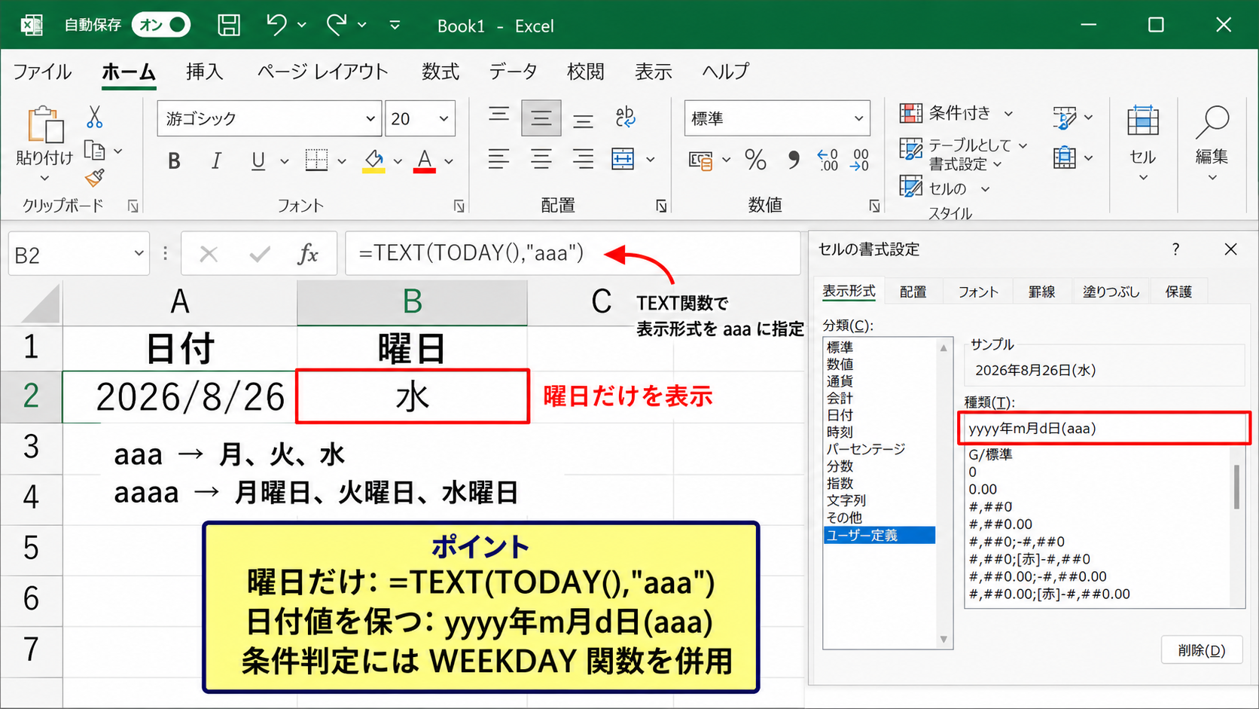Choose #,##0.00 format in the list
This screenshot has height=709, width=1259.
pyautogui.click(x=1001, y=524)
